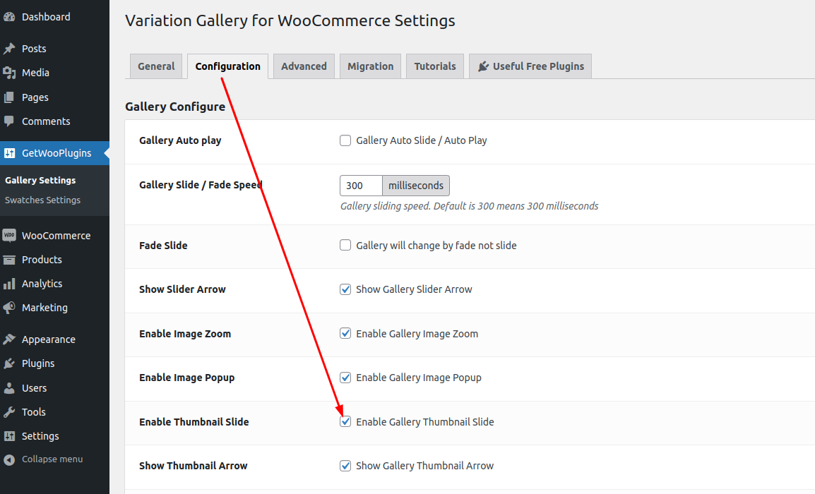Uncheck Enable Gallery Image Popup
Viewport: 815px width, 494px height.
coord(345,378)
